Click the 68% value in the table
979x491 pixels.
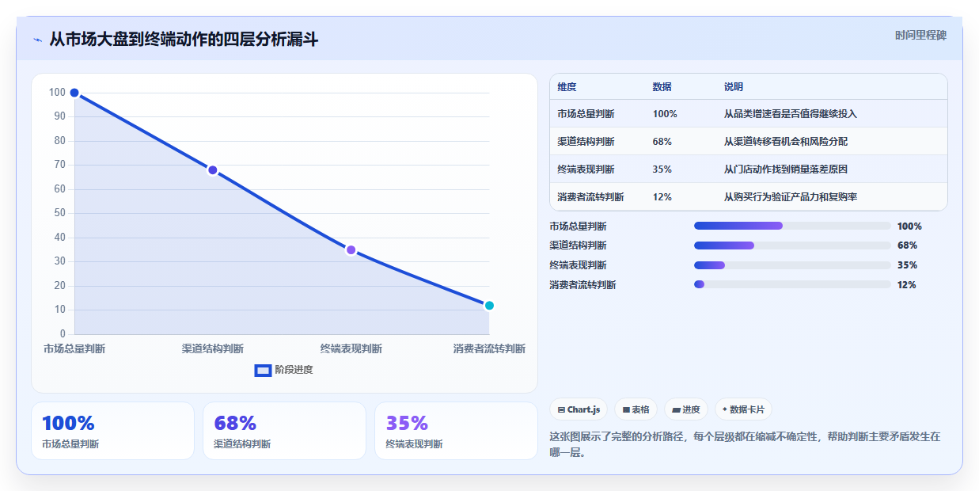662,142
